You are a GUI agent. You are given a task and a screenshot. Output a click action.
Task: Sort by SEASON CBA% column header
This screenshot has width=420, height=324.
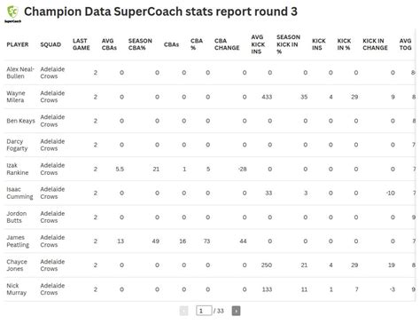pos(140,44)
